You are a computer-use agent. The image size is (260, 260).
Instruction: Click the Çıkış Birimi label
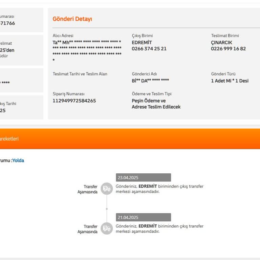[142, 36]
